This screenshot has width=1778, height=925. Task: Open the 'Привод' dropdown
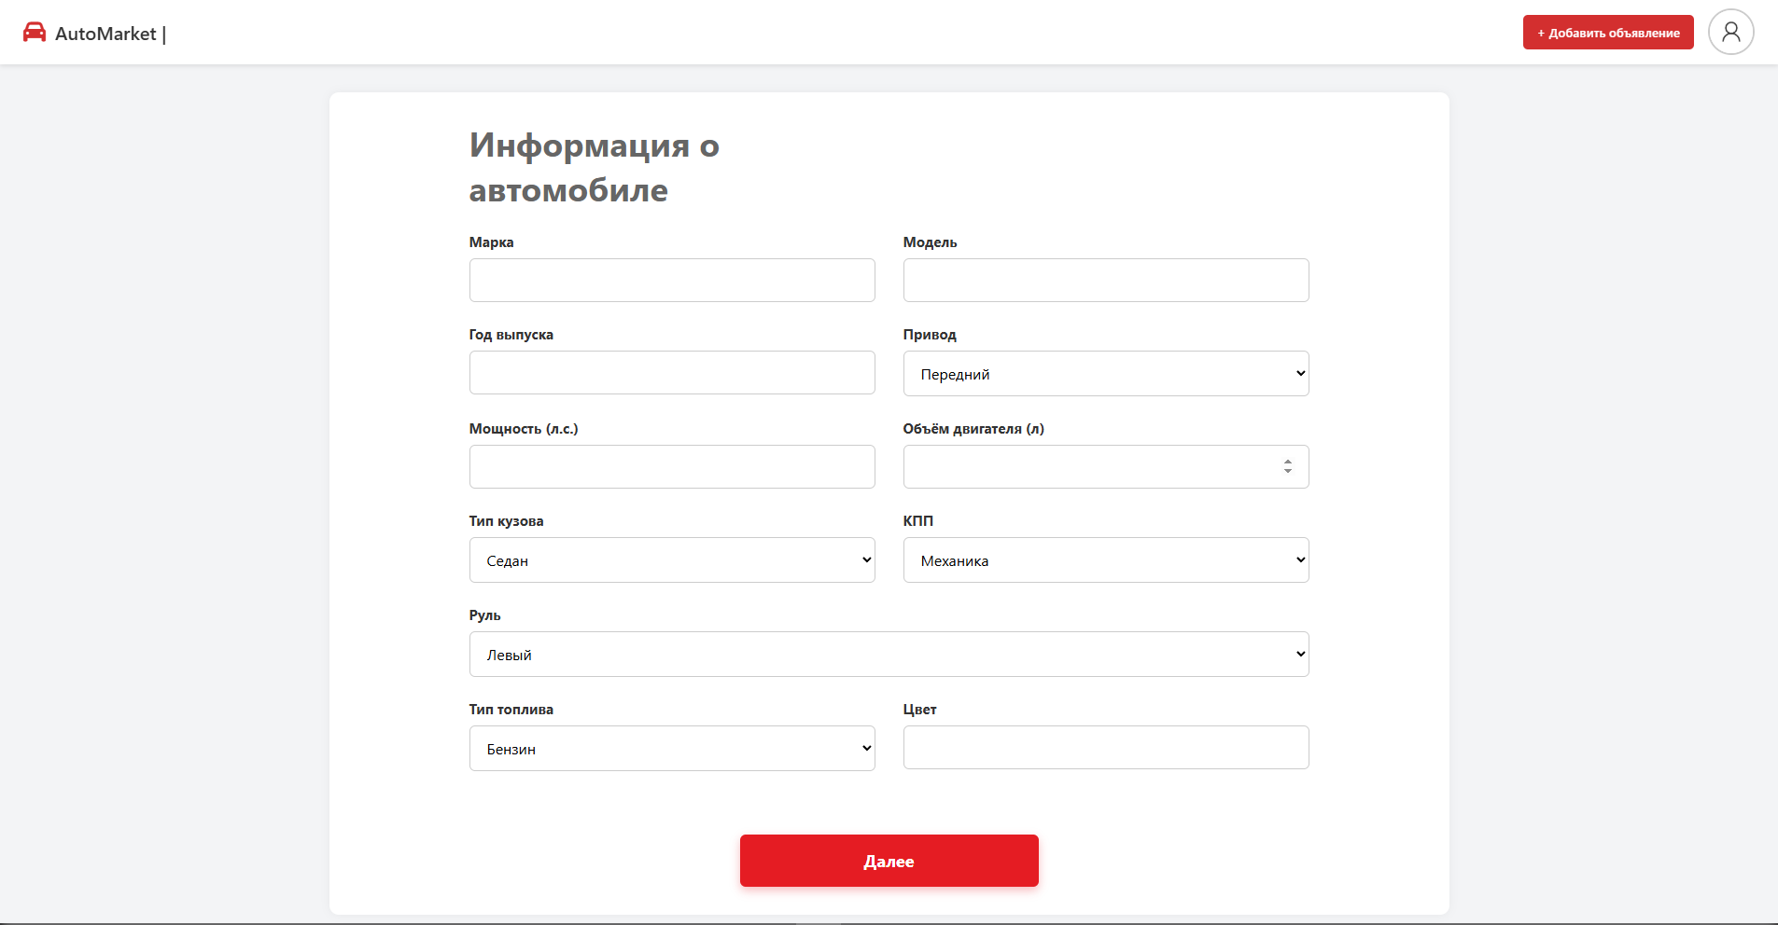1105,374
